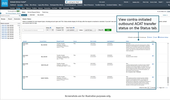Open action menu icon for first transfer row

point(153,44)
